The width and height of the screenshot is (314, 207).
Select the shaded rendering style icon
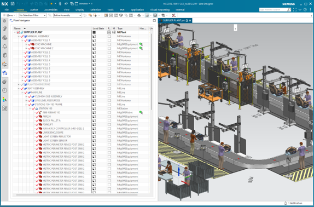coord(147,15)
